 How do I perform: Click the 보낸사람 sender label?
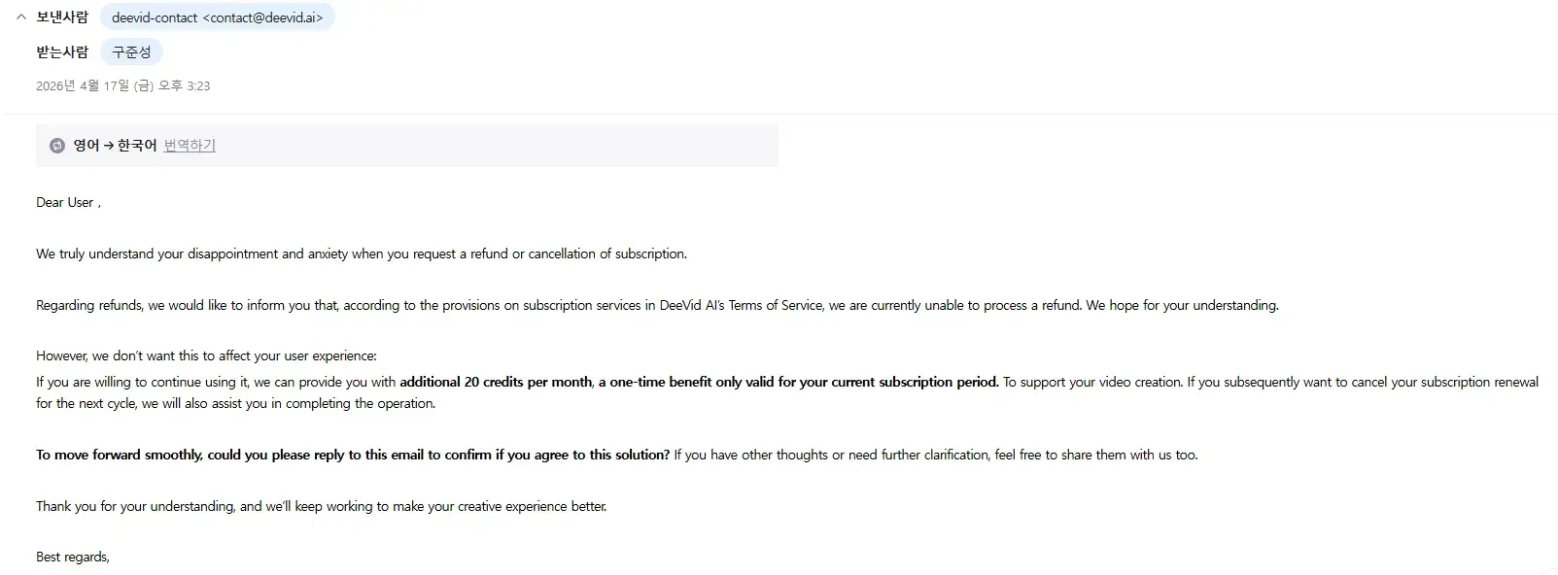click(x=62, y=17)
